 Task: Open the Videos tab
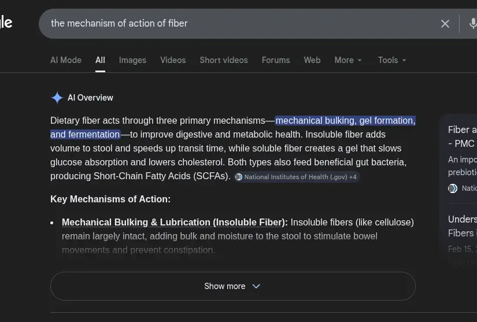[x=173, y=60]
